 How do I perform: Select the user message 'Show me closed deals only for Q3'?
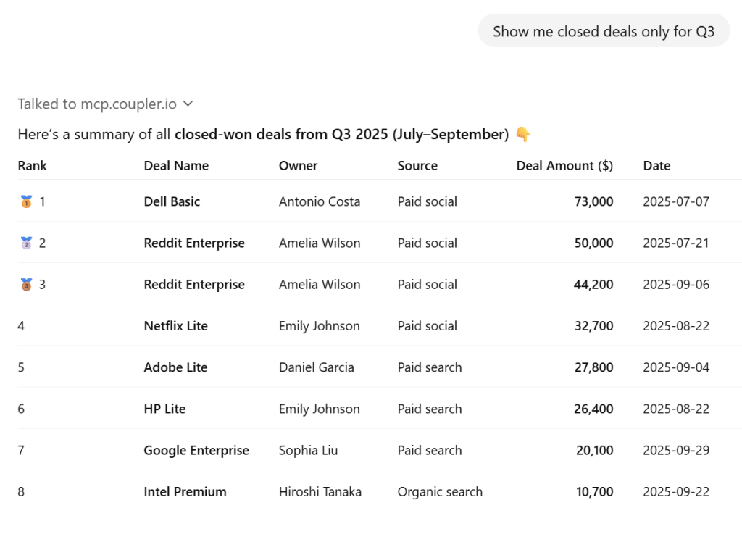pyautogui.click(x=603, y=31)
